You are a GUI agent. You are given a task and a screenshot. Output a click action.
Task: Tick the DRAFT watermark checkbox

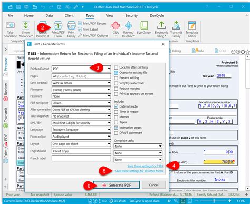pos(116,133)
